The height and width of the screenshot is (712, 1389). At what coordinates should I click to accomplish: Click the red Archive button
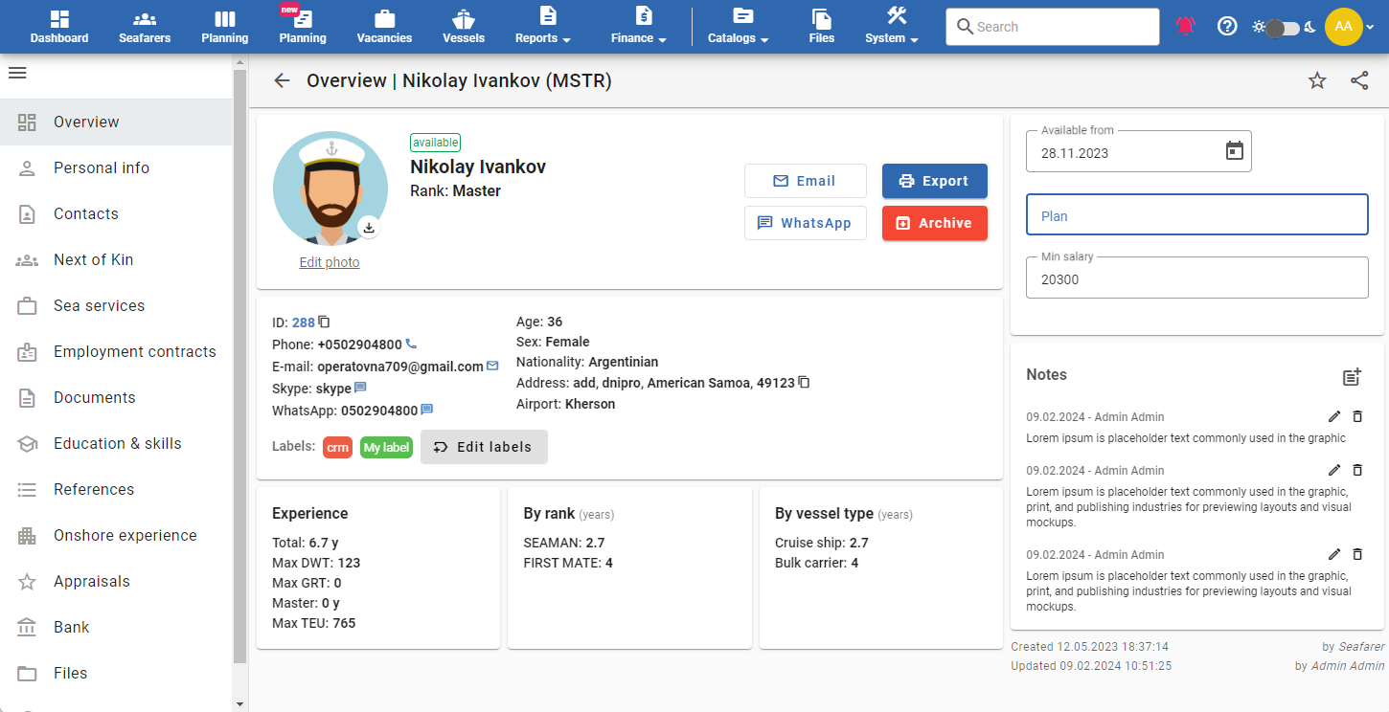point(934,223)
